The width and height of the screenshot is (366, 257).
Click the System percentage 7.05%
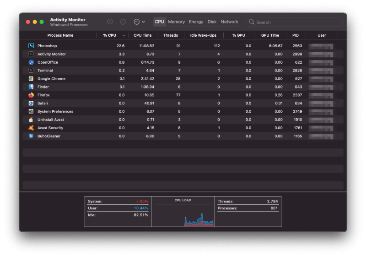[142, 201]
